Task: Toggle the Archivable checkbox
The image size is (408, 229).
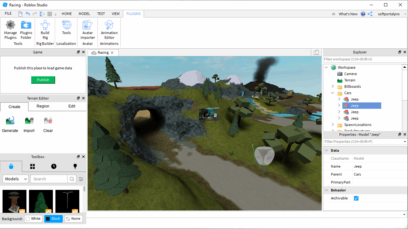Action: (x=356, y=198)
